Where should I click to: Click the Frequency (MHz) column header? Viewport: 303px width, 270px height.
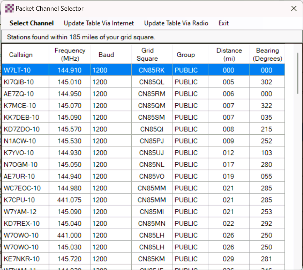(70, 55)
